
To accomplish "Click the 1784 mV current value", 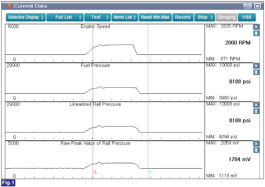I will (240, 159).
